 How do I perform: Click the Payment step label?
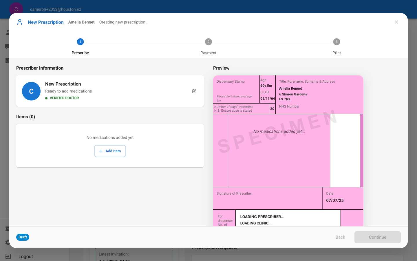pos(209,53)
